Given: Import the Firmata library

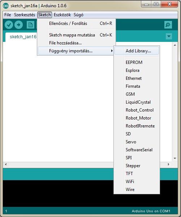Looking at the screenshot, I should point(137,86).
